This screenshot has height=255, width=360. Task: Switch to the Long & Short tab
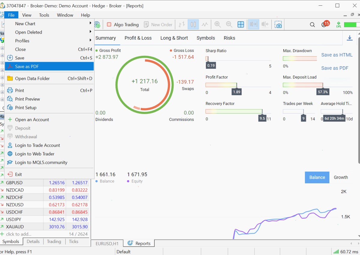174,38
